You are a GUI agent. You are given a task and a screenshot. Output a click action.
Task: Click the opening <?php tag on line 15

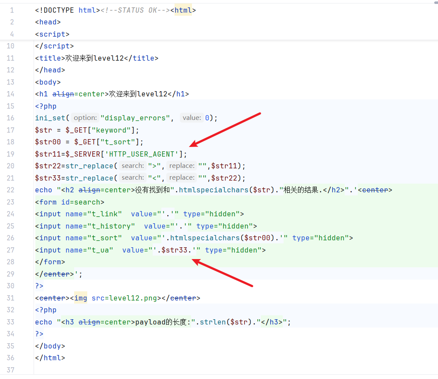(46, 106)
